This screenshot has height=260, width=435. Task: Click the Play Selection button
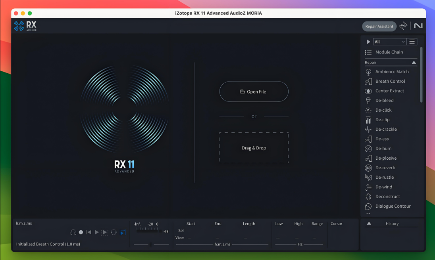(105, 232)
